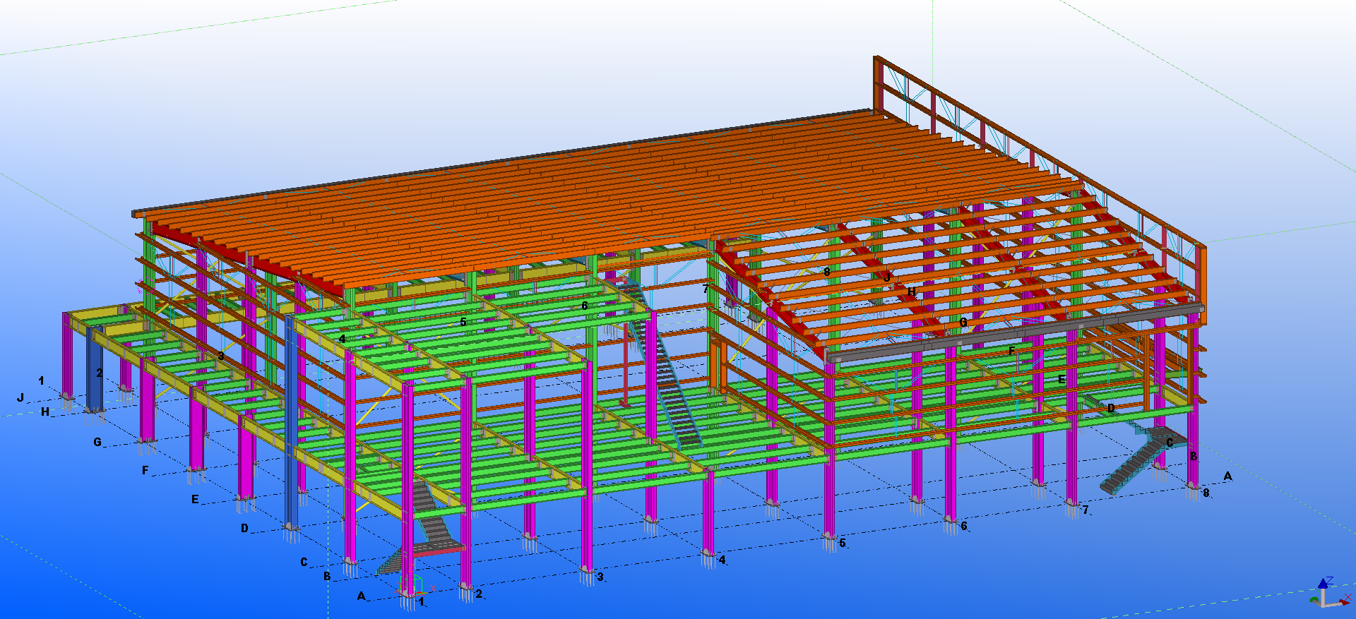Viewport: 1356px width, 619px height.
Task: Click grid label E on the left side
Action: (x=195, y=499)
